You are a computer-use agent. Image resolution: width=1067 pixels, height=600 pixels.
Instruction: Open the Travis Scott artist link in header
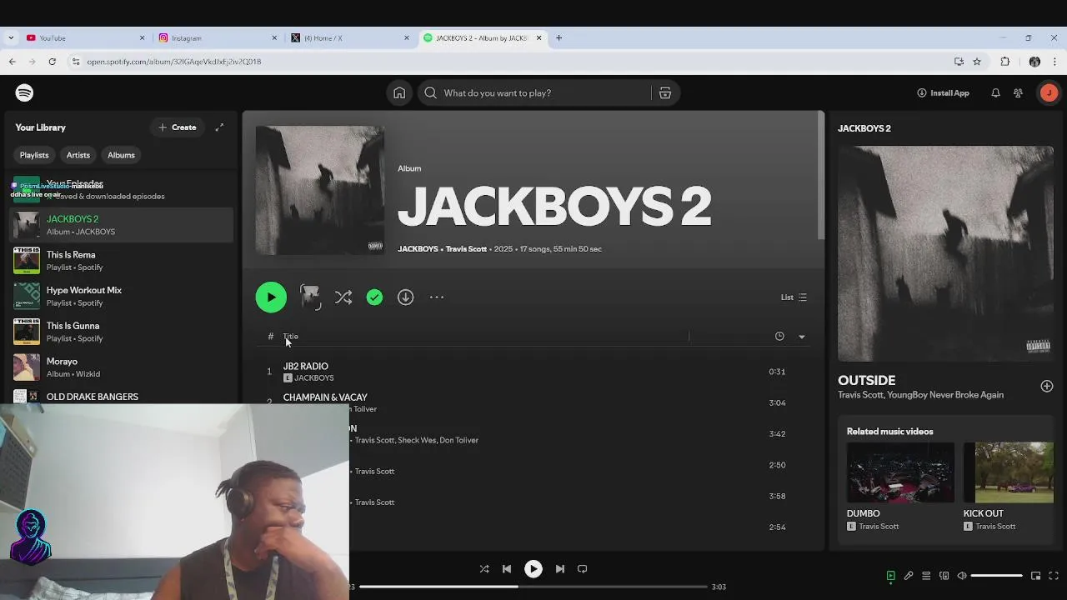coord(466,249)
